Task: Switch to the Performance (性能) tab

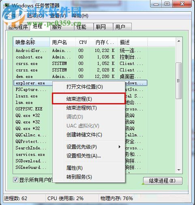Action: (x=84, y=27)
